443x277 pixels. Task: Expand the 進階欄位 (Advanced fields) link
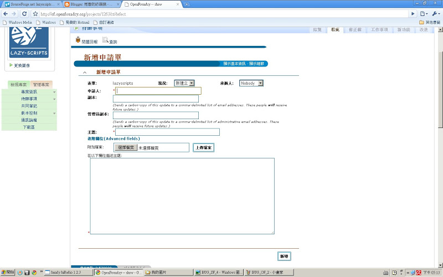(x=114, y=138)
